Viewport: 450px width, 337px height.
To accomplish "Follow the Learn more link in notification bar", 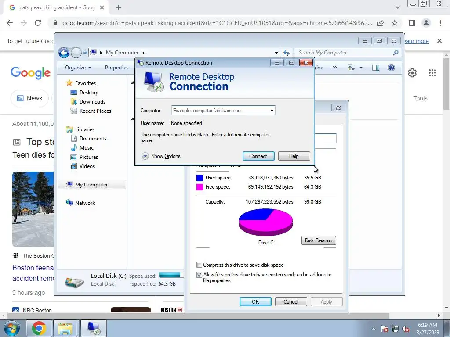I will coord(416,41).
